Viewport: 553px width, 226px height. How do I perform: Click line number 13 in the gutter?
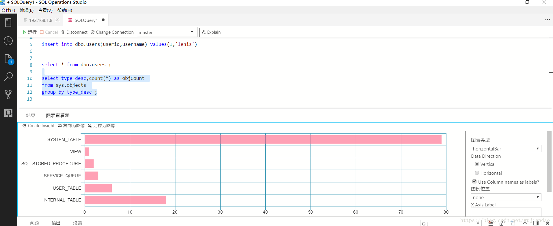[x=29, y=99]
